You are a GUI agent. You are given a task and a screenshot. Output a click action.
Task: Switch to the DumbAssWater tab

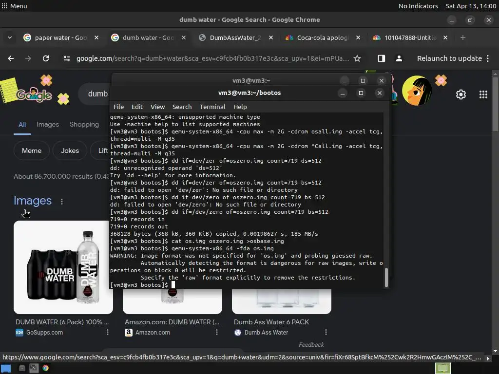click(x=235, y=37)
